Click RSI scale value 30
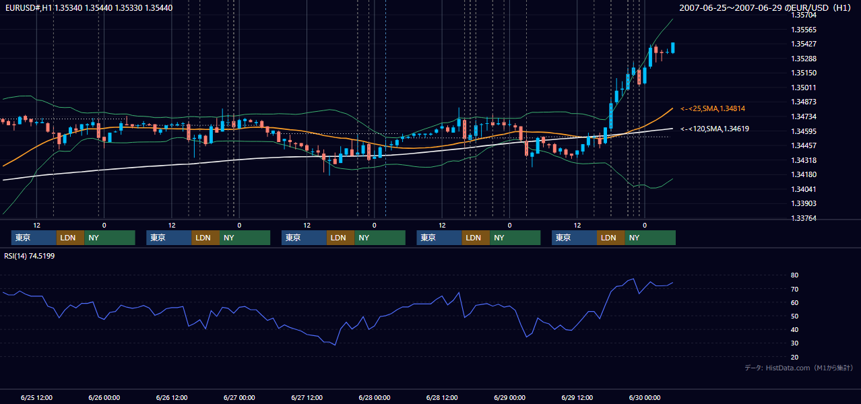The width and height of the screenshot is (861, 404). coord(795,343)
